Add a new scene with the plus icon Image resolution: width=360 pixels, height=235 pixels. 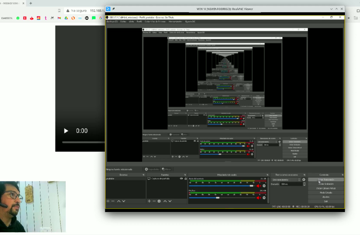108,201
